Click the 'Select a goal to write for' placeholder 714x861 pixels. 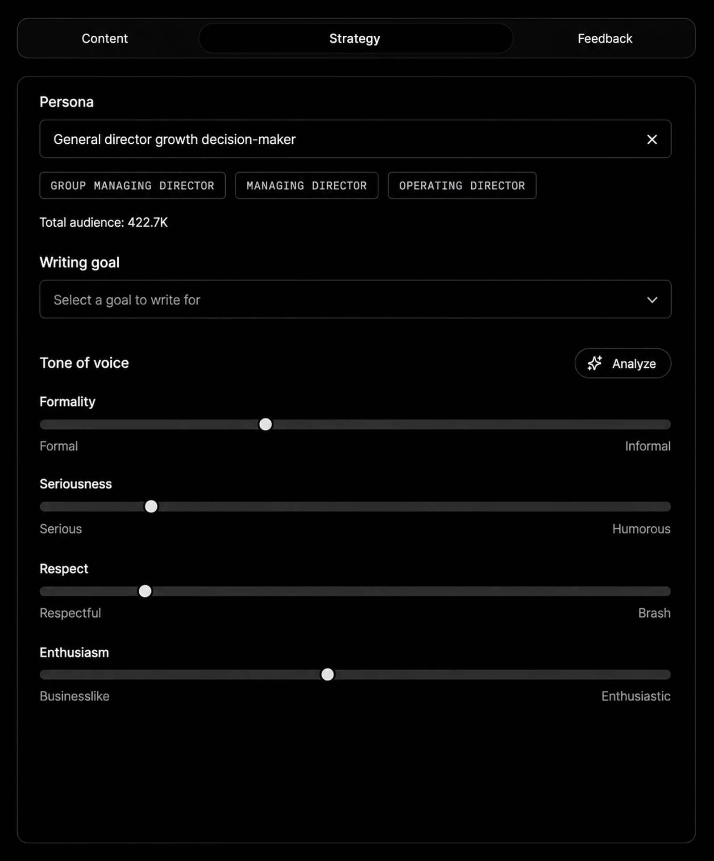(127, 300)
